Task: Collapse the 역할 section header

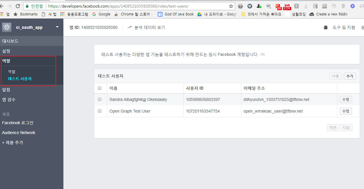Action: [32, 61]
